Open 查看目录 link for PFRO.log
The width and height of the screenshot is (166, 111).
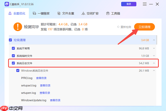[x=41, y=78]
